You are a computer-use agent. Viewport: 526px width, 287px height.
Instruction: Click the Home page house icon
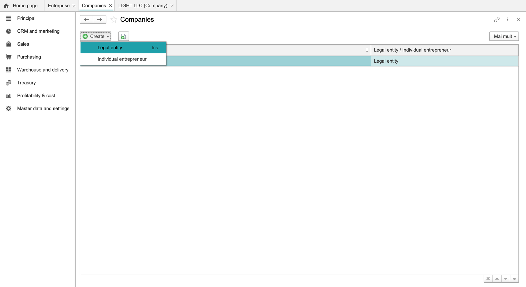pos(6,5)
